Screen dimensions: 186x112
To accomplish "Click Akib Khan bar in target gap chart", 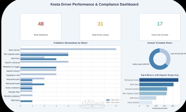I will click(x=148, y=98).
